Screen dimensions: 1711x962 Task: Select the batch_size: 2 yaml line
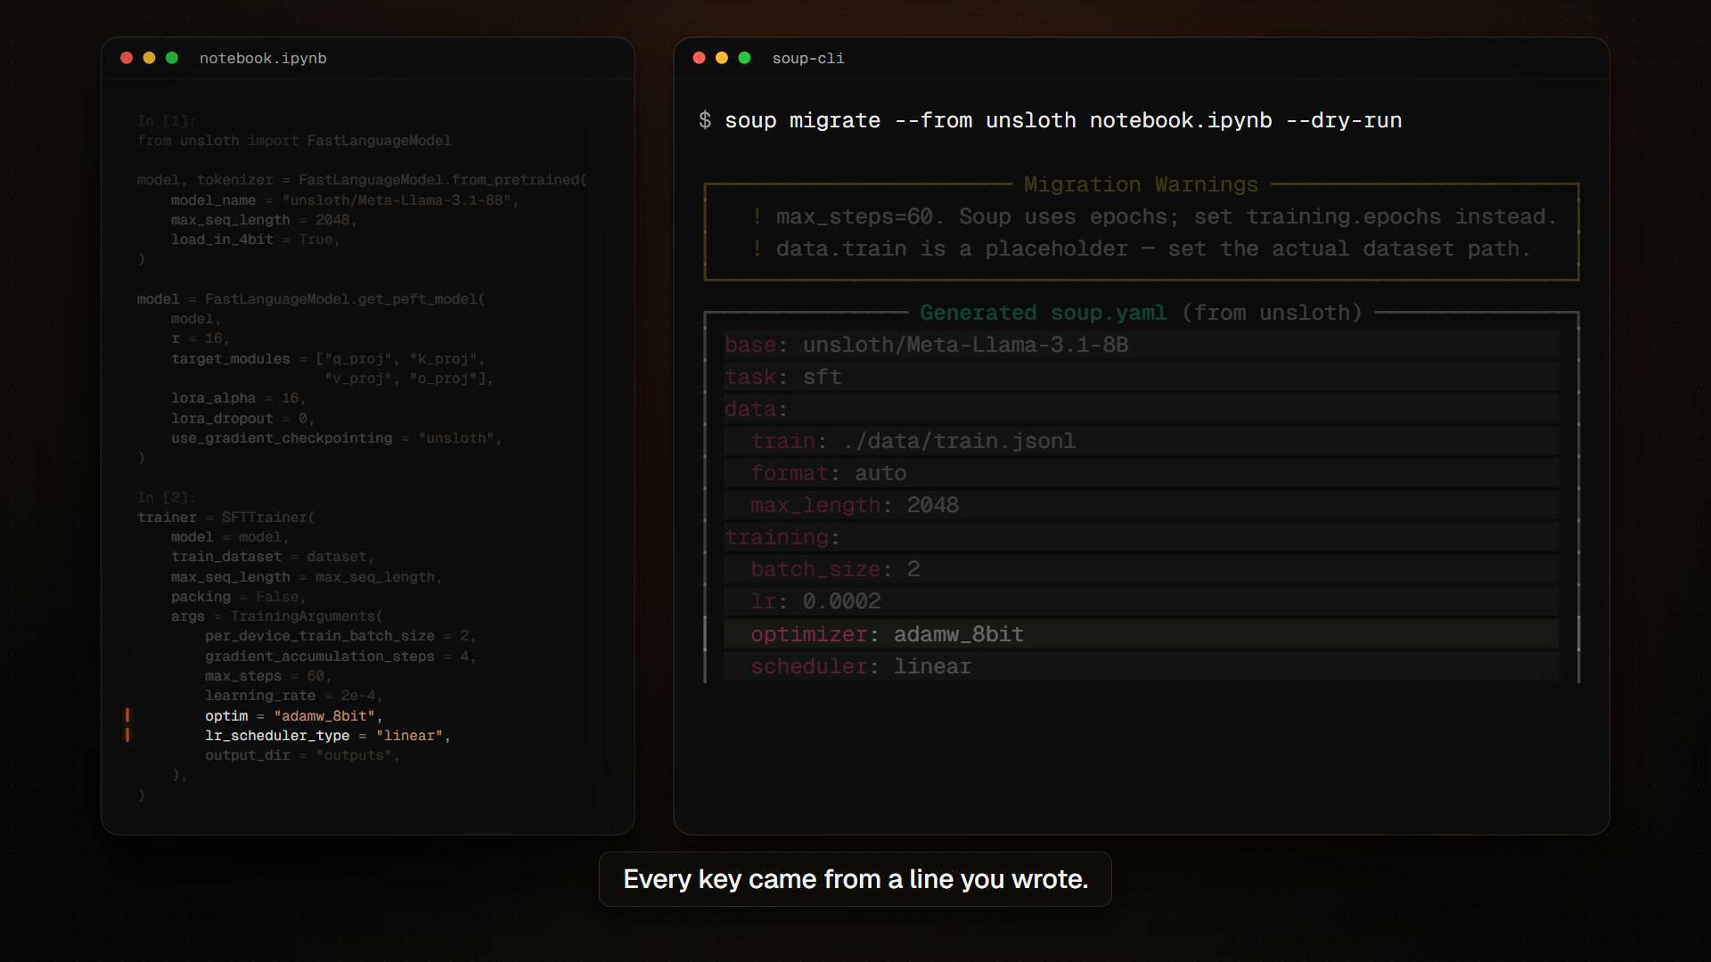pyautogui.click(x=1142, y=569)
